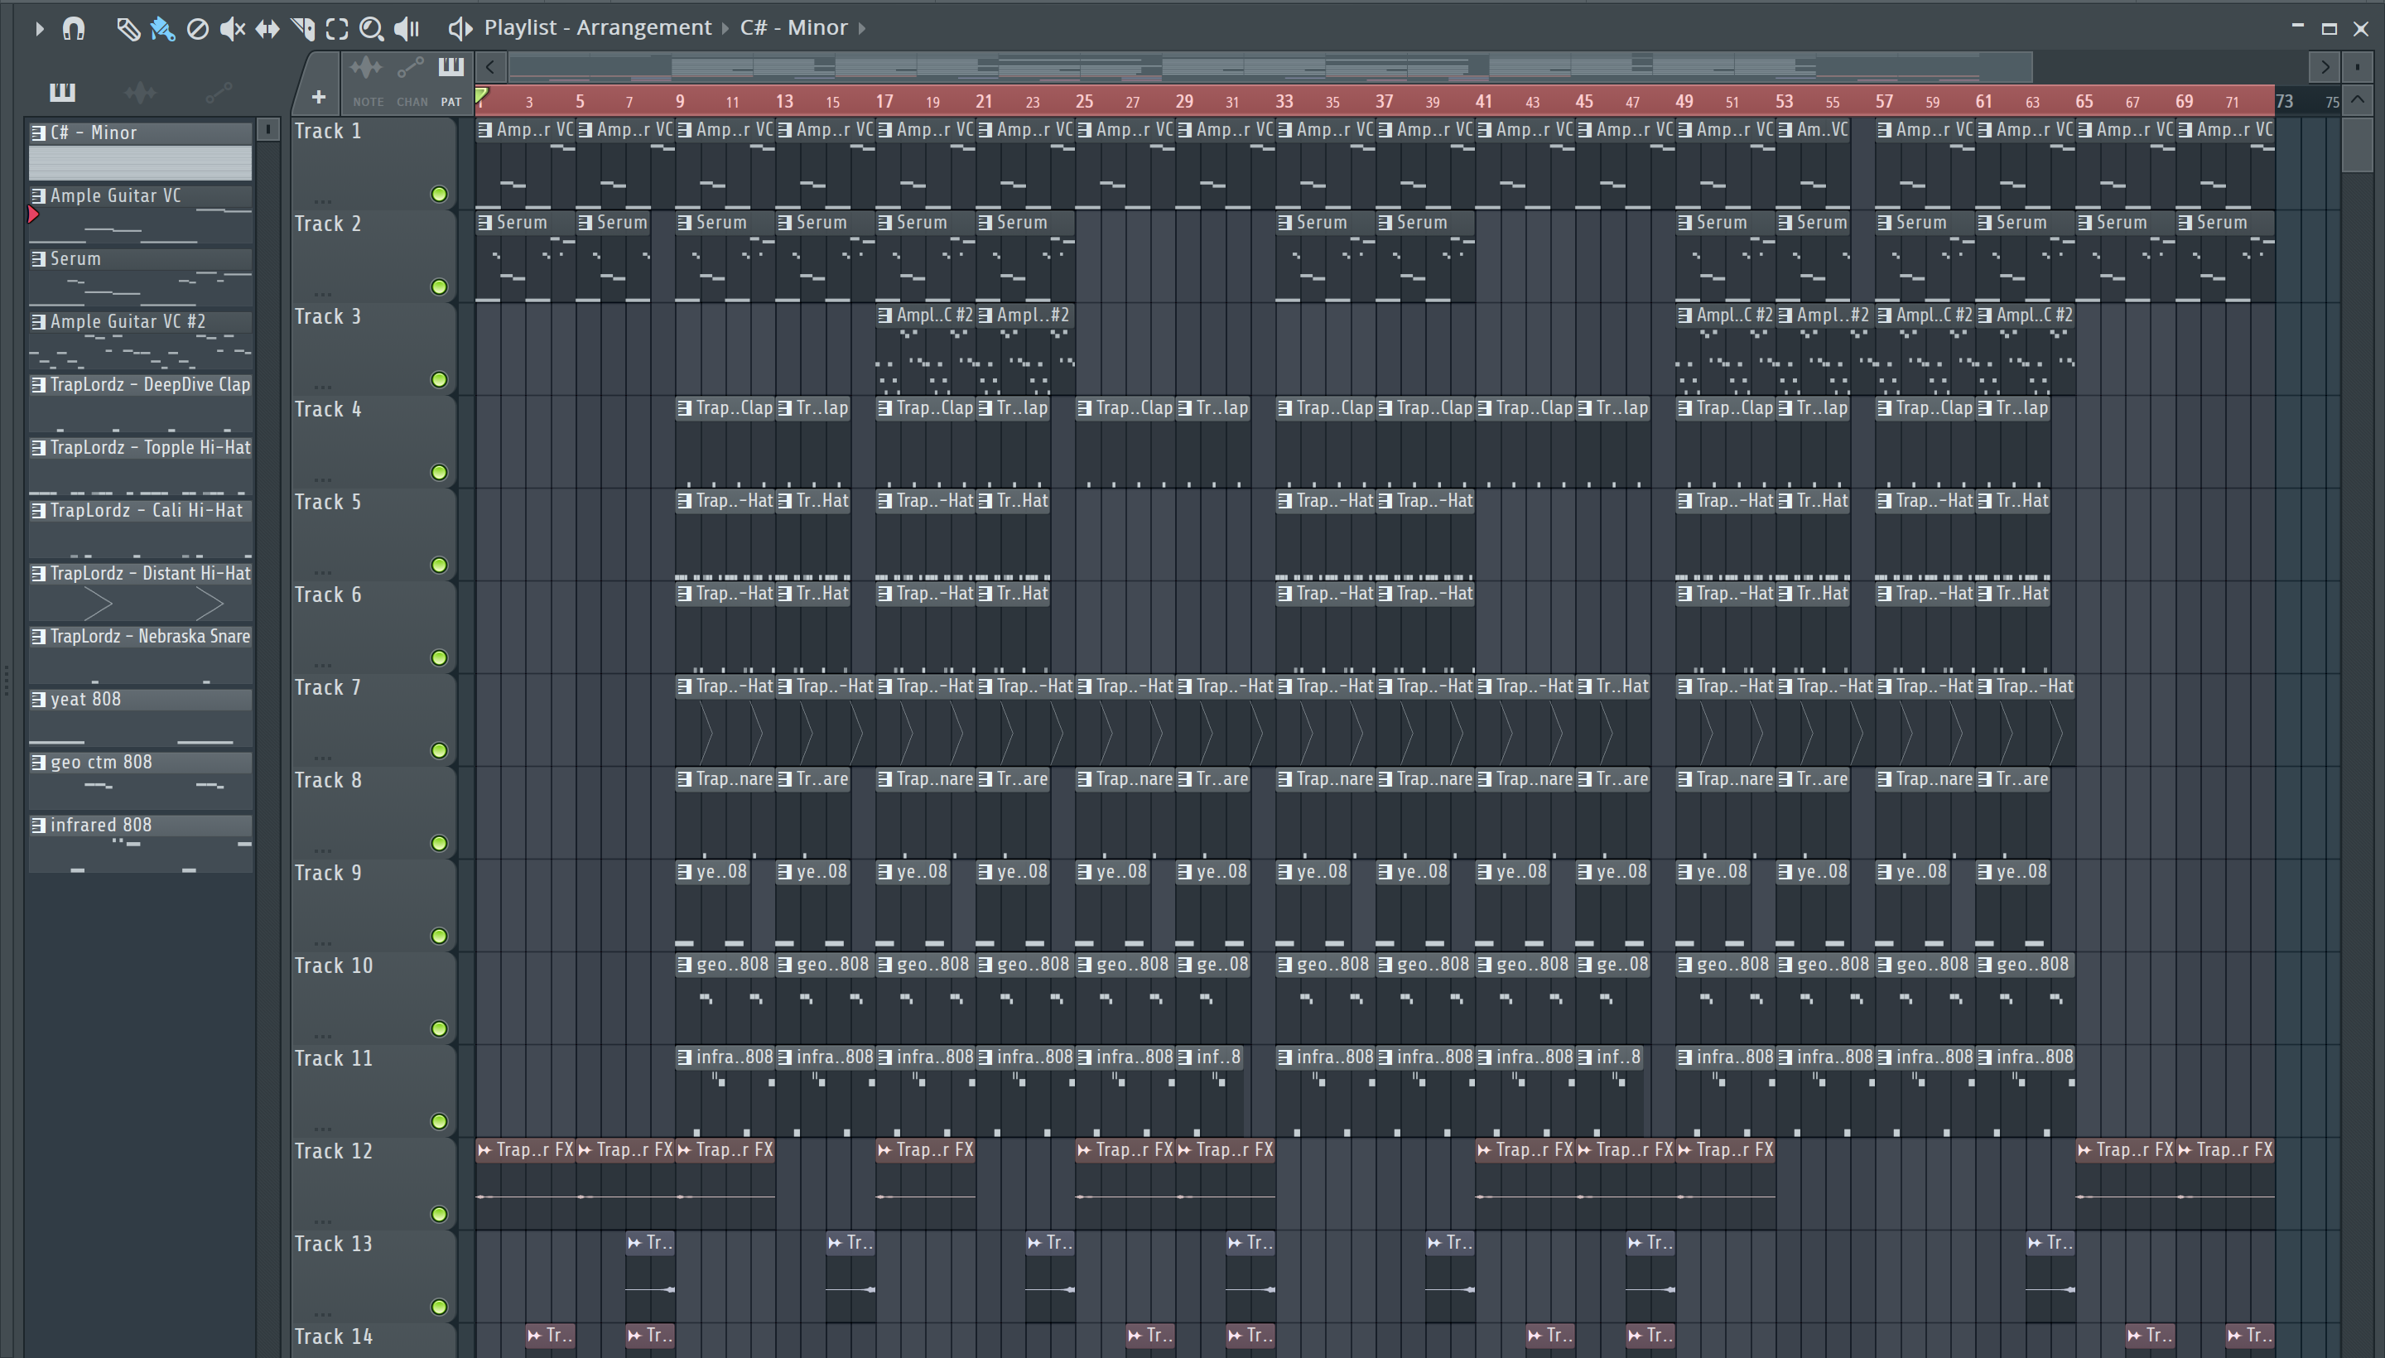2385x1358 pixels.
Task: Click bar 49 on the timeline ruler
Action: click(x=1684, y=101)
